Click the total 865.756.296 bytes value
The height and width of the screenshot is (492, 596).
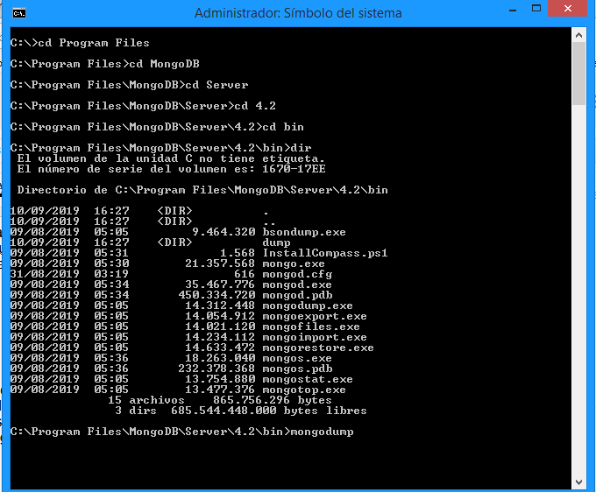point(252,400)
